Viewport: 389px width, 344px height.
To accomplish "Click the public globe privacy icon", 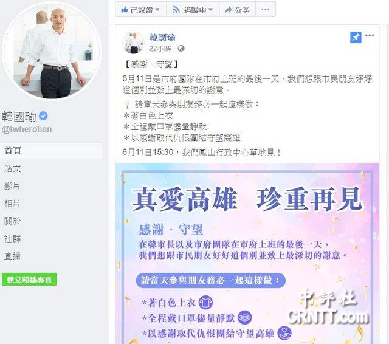I will click(181, 48).
